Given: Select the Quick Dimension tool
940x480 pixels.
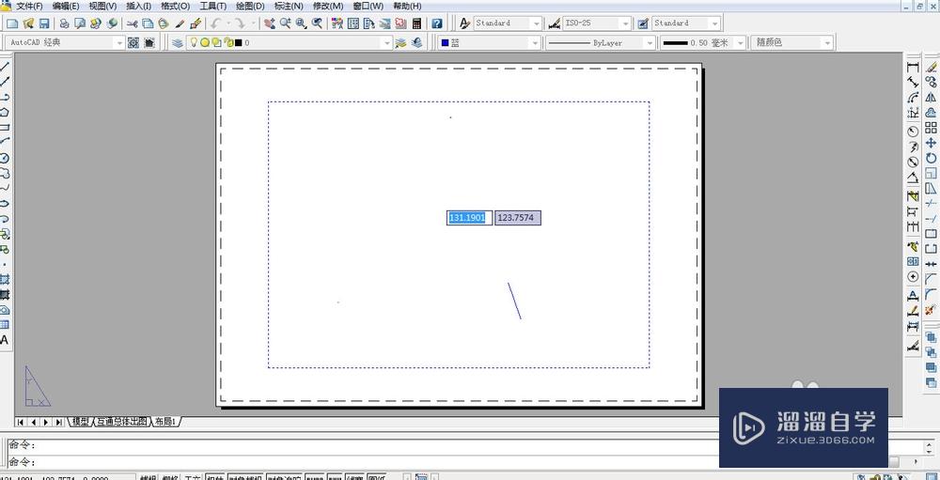Looking at the screenshot, I should (913, 196).
